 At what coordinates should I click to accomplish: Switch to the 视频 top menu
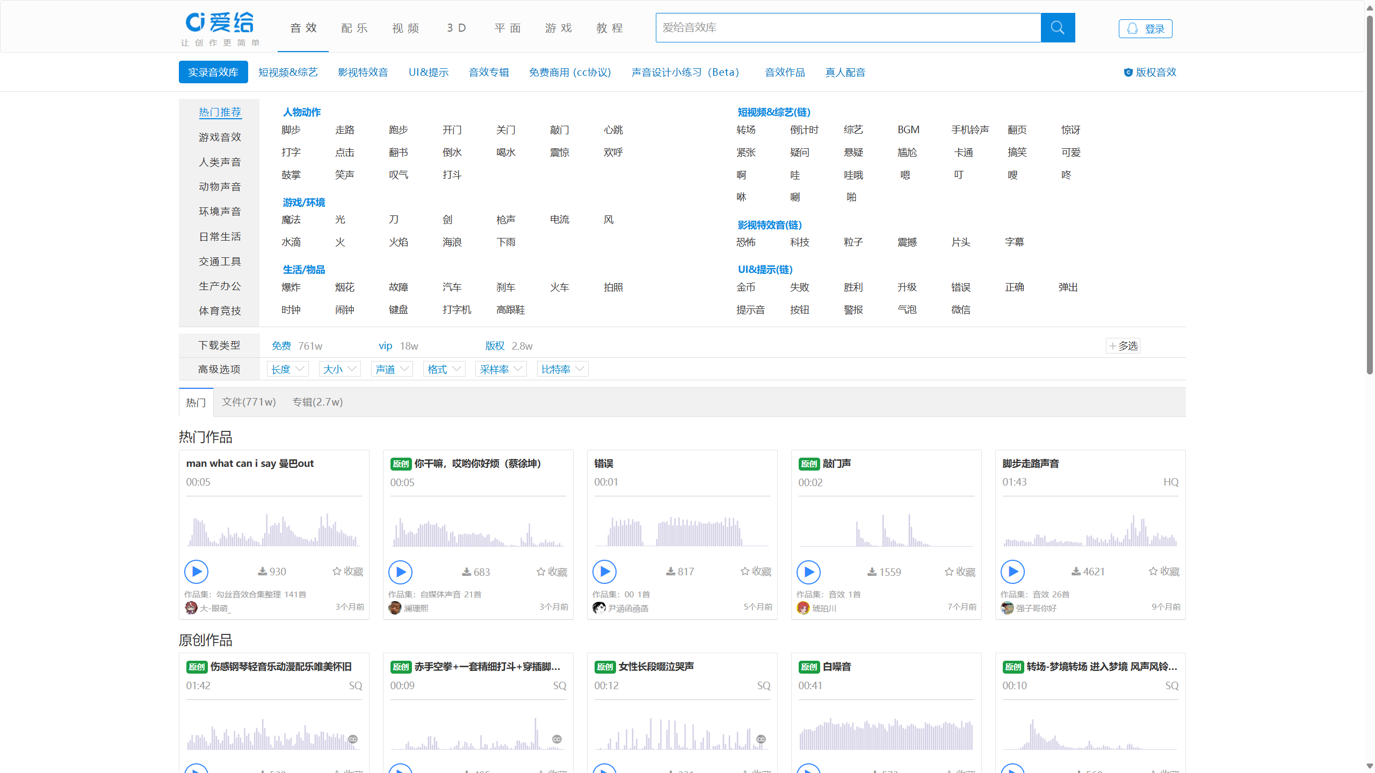click(405, 28)
